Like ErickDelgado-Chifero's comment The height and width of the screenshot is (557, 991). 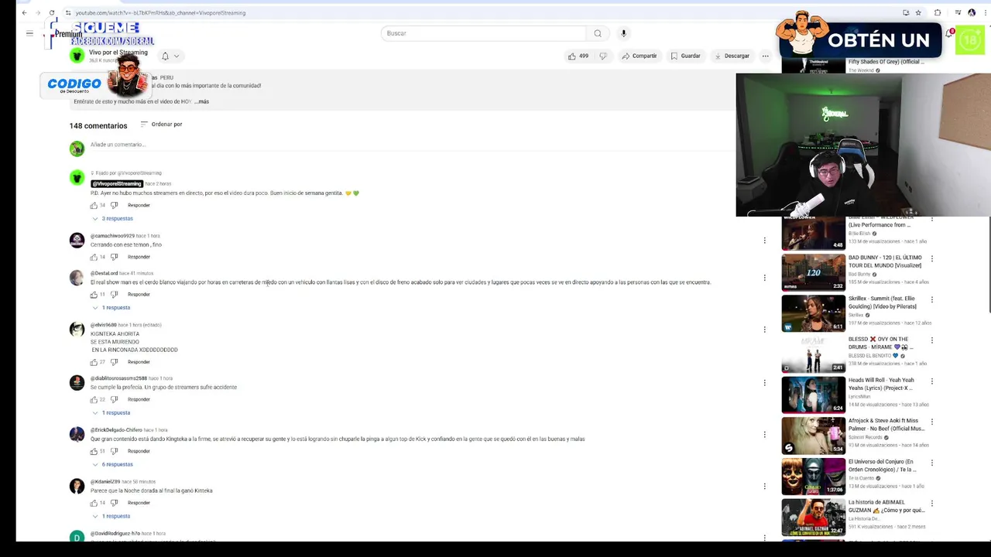[x=94, y=451]
